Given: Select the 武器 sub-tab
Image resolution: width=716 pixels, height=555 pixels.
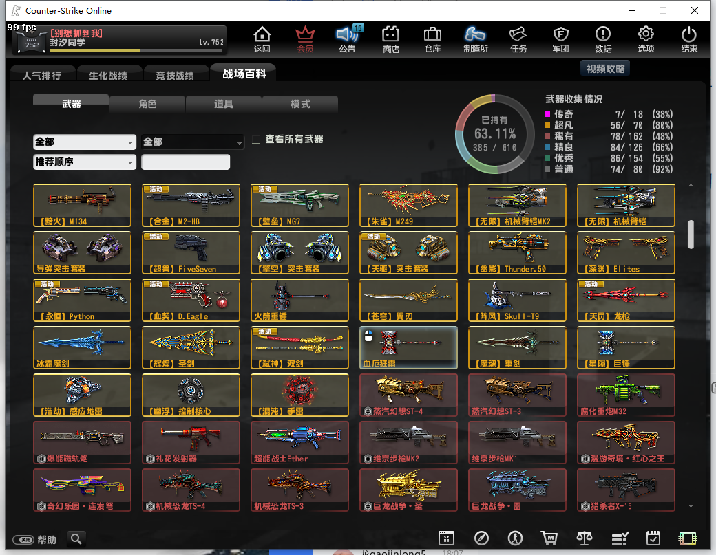Looking at the screenshot, I should coord(71,103).
